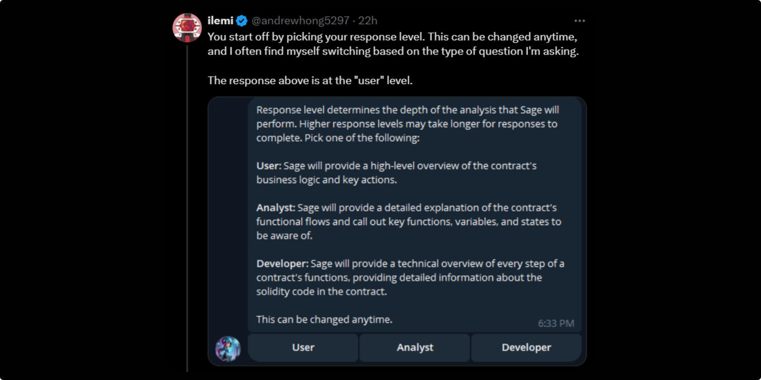761x380 pixels.
Task: Click the line mentioning the "user" level
Action: pos(310,81)
